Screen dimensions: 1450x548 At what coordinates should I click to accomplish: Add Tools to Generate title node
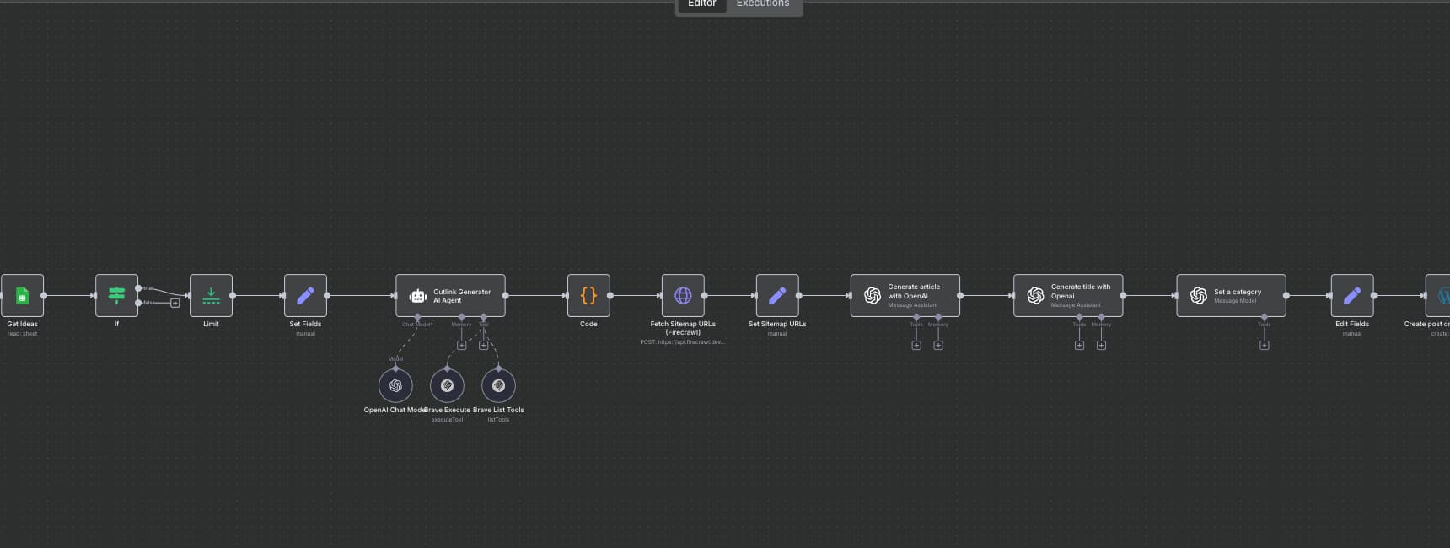click(1079, 345)
